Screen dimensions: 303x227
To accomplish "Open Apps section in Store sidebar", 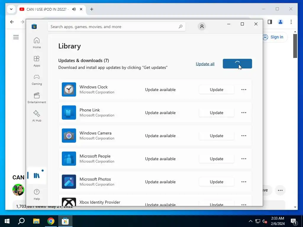I will [x=37, y=61].
